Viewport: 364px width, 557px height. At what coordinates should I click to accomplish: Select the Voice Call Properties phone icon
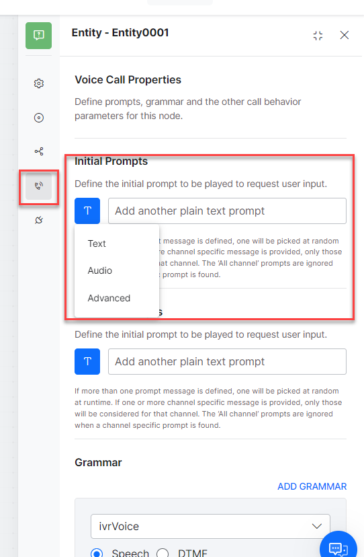(39, 186)
